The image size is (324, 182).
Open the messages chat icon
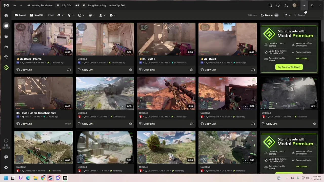278,5
